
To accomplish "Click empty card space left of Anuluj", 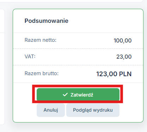I will point(25,110).
